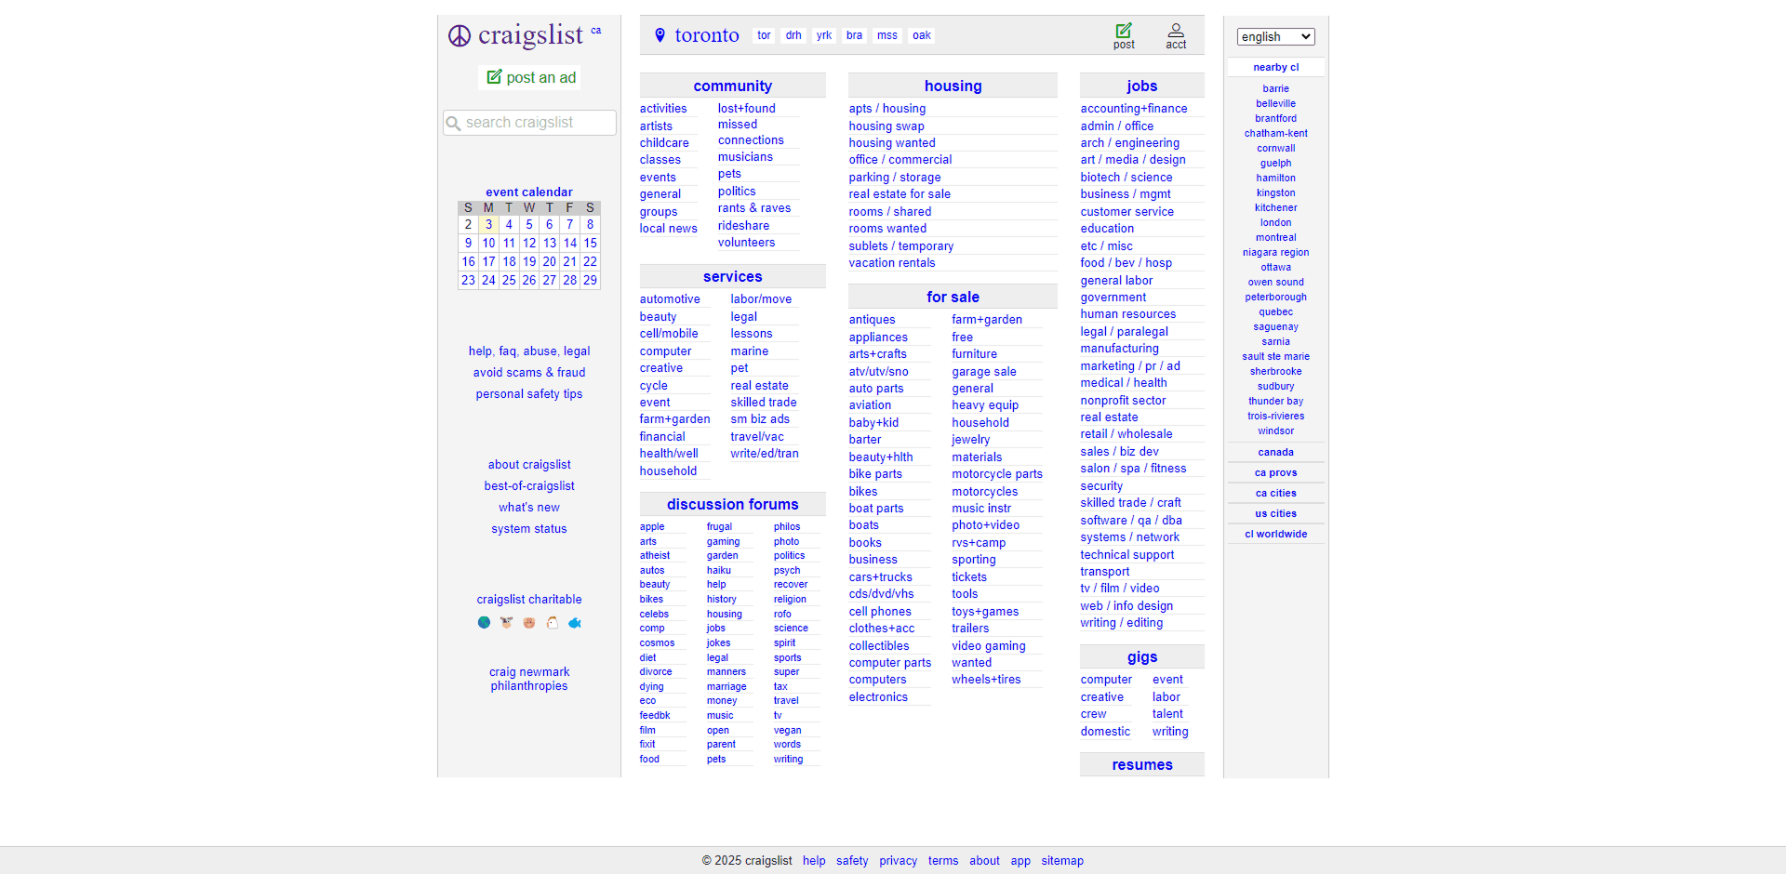Open the jobs section heading
Viewport: 1786px width, 874px height.
tap(1141, 86)
